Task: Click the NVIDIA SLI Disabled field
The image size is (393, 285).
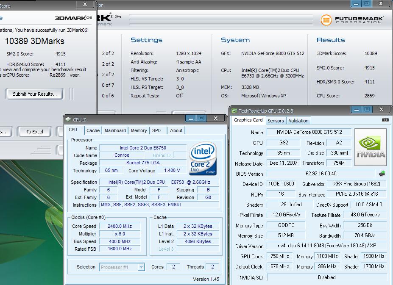Action: point(327,277)
